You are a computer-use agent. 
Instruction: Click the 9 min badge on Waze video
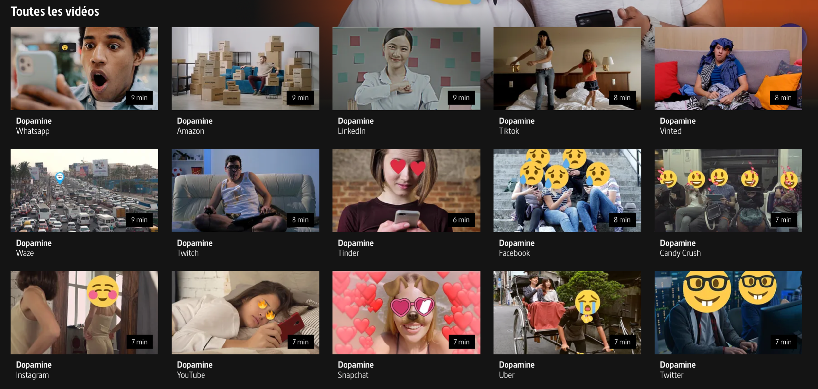[139, 220]
